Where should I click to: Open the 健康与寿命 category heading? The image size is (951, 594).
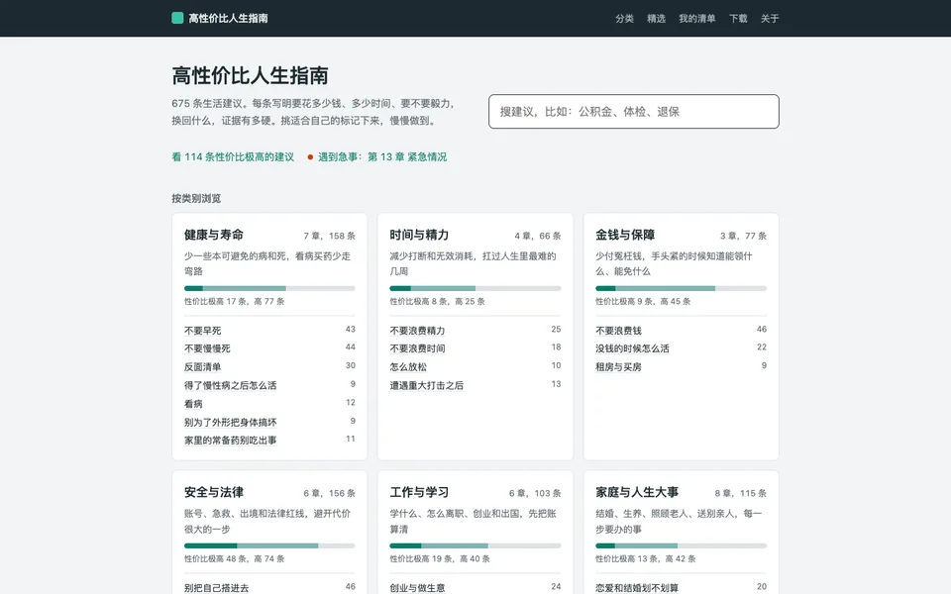tap(214, 235)
